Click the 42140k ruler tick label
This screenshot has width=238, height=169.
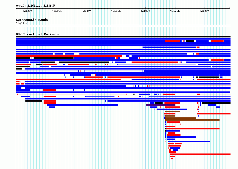[86, 11]
